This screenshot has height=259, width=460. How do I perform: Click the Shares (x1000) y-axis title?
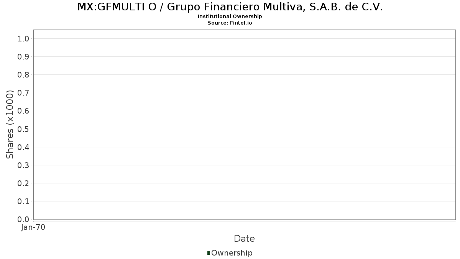[x=10, y=124]
